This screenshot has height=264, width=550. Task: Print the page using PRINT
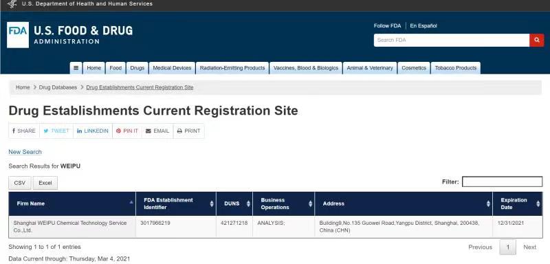click(188, 131)
